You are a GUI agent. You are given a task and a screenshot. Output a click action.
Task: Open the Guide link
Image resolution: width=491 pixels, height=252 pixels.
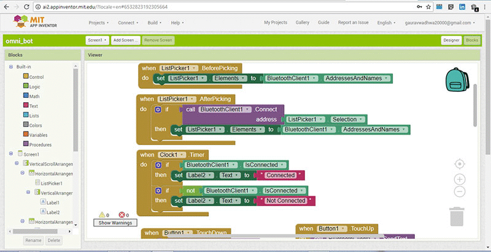[323, 23]
